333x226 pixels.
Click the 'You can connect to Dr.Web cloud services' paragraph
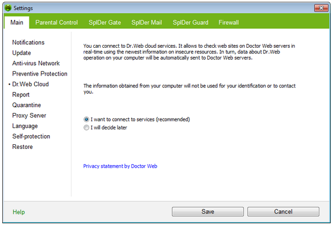pos(189,52)
